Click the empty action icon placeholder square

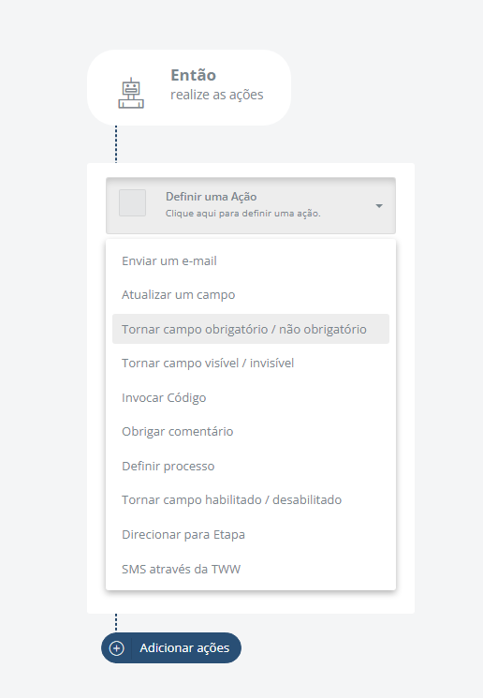click(133, 203)
